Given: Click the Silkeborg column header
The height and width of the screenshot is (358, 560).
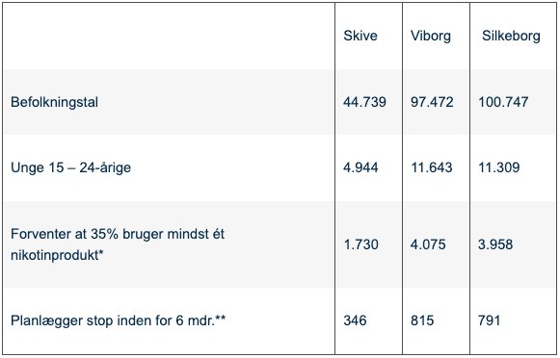Looking at the screenshot, I should pos(511,36).
